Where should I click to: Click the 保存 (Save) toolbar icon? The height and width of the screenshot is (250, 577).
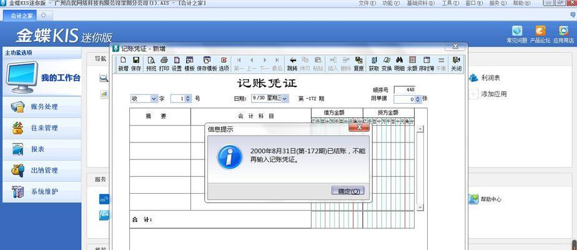(x=136, y=64)
